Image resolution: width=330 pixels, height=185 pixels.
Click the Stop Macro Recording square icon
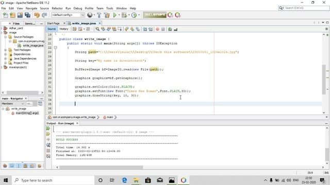click(x=163, y=29)
